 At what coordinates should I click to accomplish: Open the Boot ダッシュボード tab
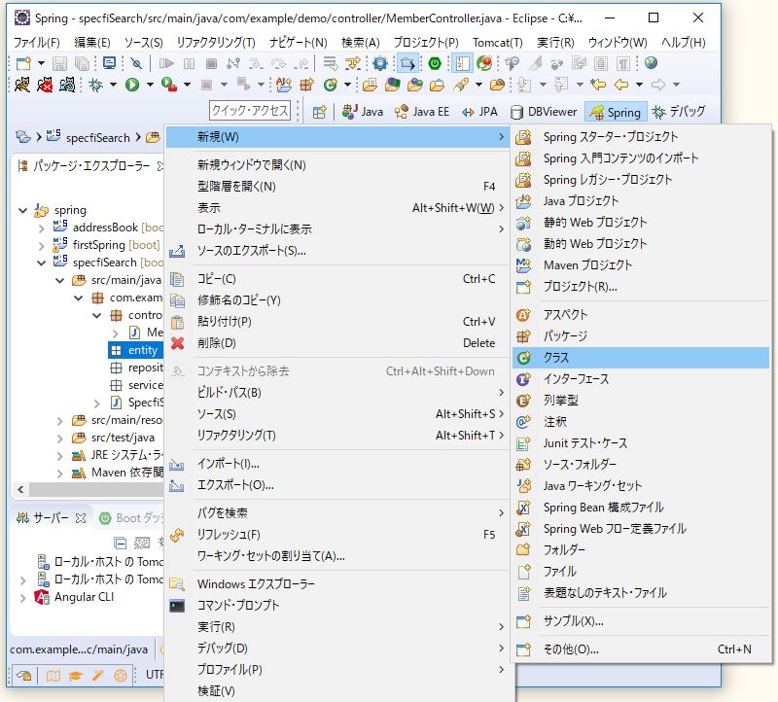(132, 518)
